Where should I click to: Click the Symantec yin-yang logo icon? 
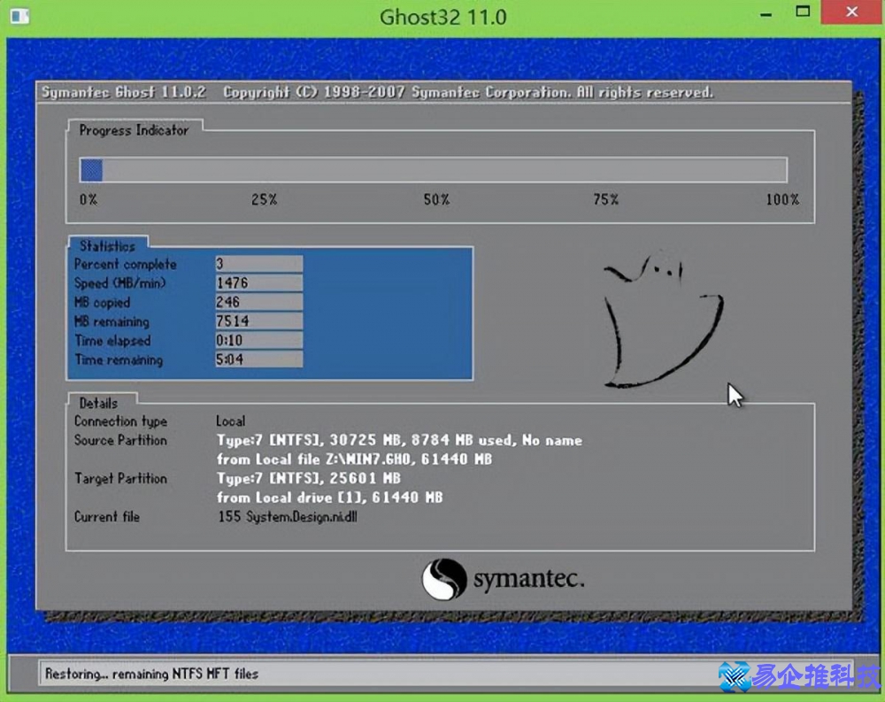click(443, 580)
